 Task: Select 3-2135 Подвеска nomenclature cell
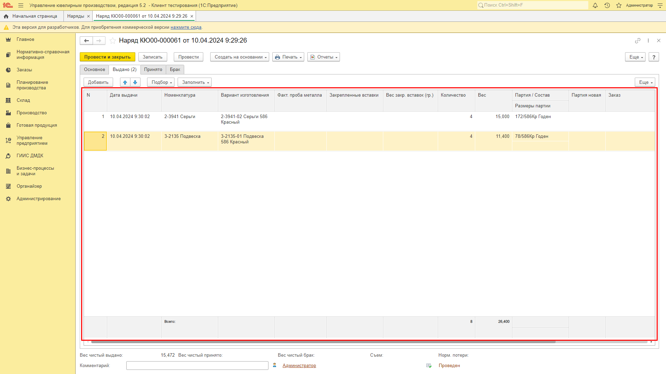click(x=190, y=141)
